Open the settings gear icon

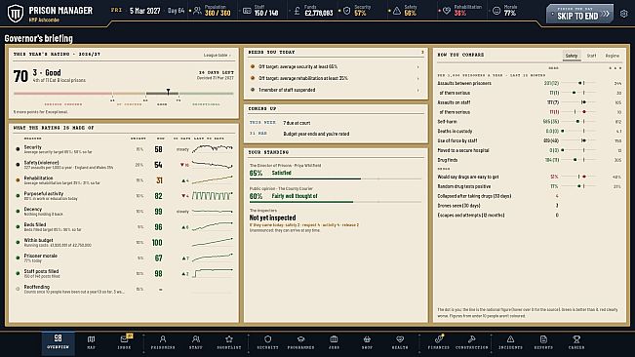[x=624, y=14]
